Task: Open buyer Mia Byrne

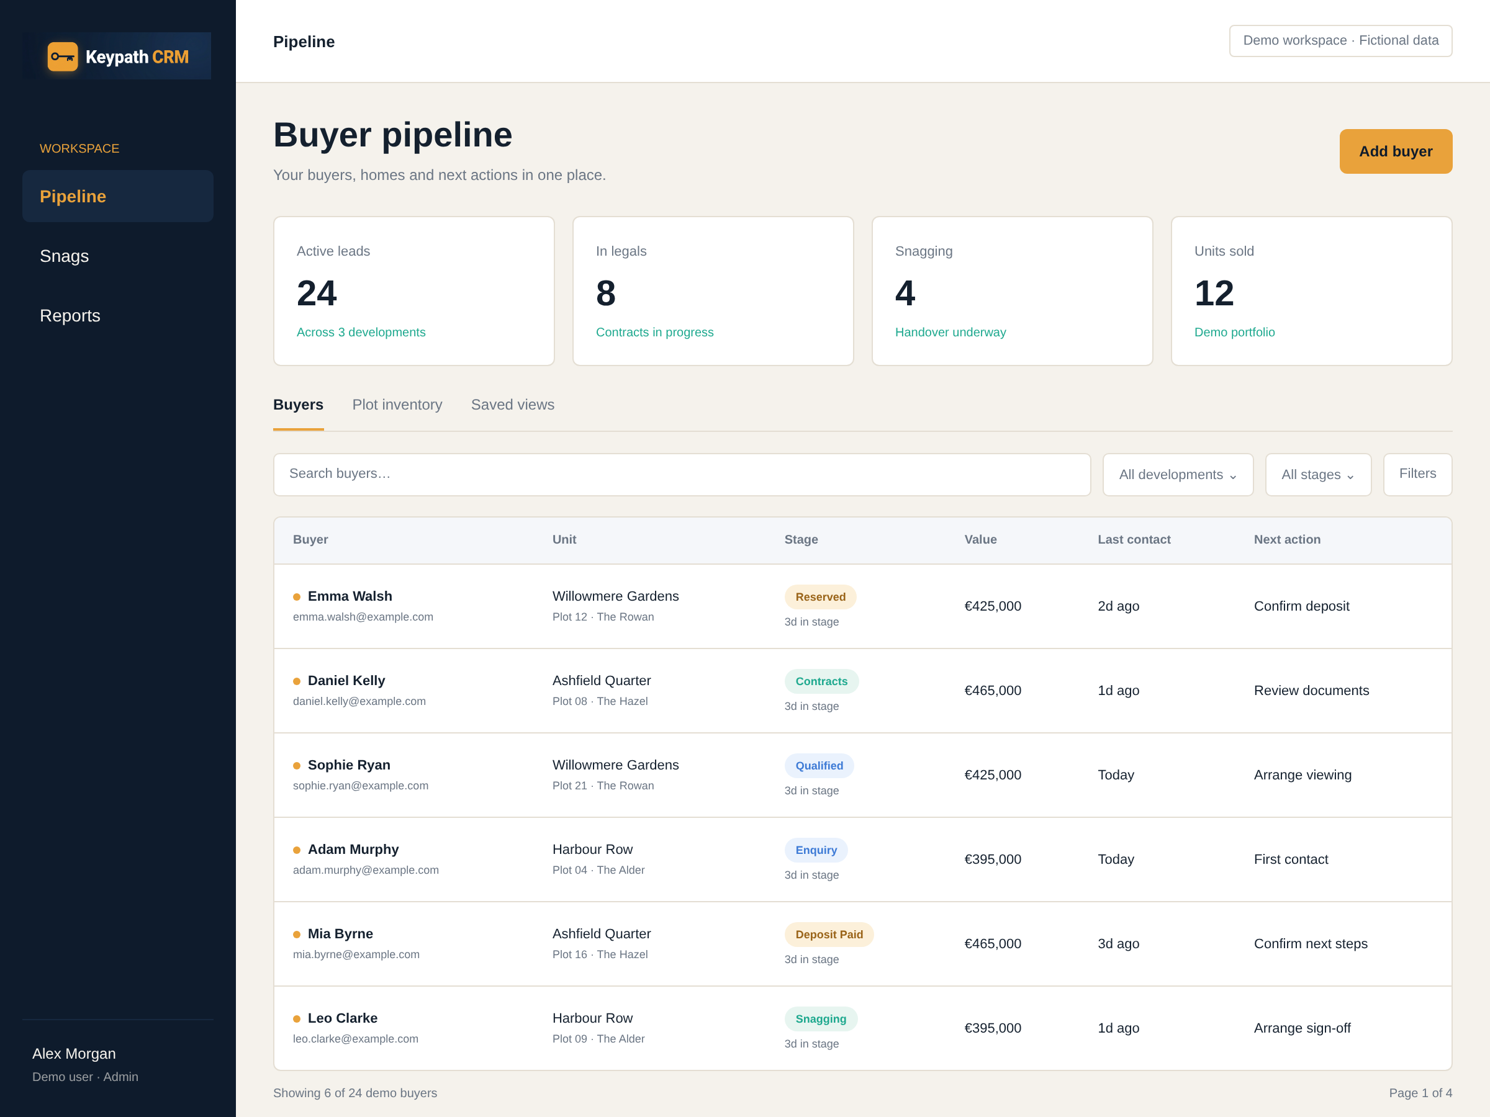Action: click(x=340, y=934)
